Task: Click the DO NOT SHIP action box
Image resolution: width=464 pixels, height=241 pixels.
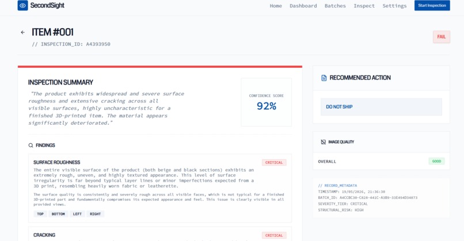Action: 381,107
